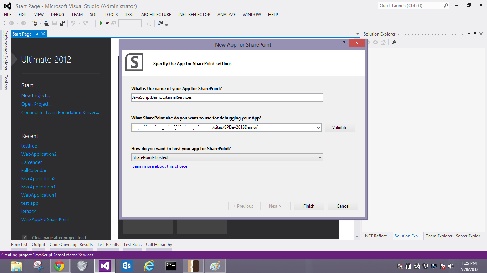The image size is (487, 273).
Task: Close the Start Page tab
Action: (43, 34)
